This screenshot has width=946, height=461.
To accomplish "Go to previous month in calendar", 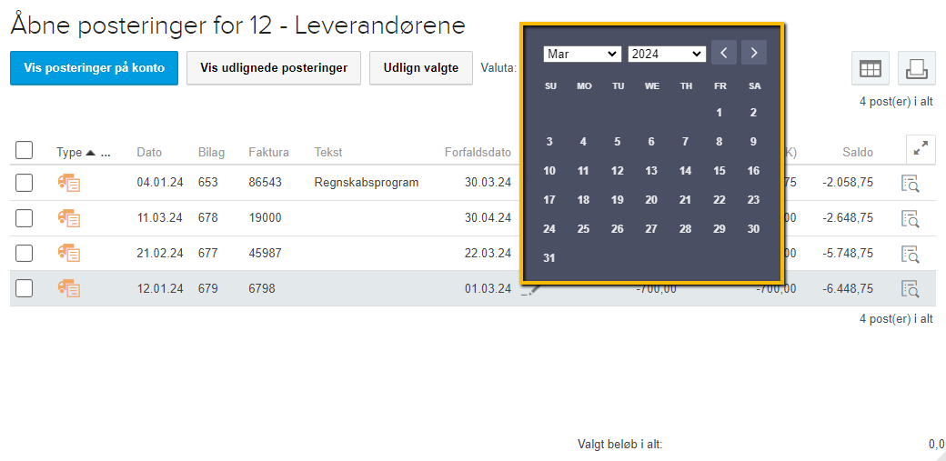I will pyautogui.click(x=724, y=53).
